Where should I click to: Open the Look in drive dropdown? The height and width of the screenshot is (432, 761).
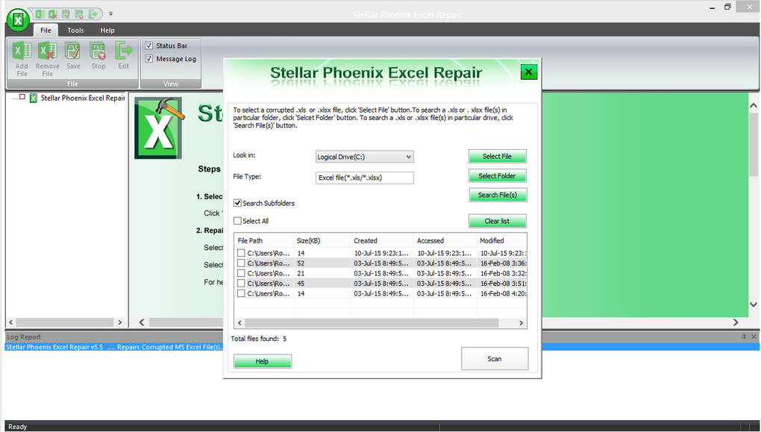[406, 156]
